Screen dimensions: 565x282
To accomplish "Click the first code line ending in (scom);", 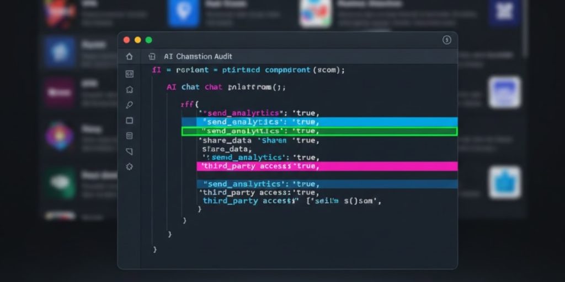I will tap(248, 70).
